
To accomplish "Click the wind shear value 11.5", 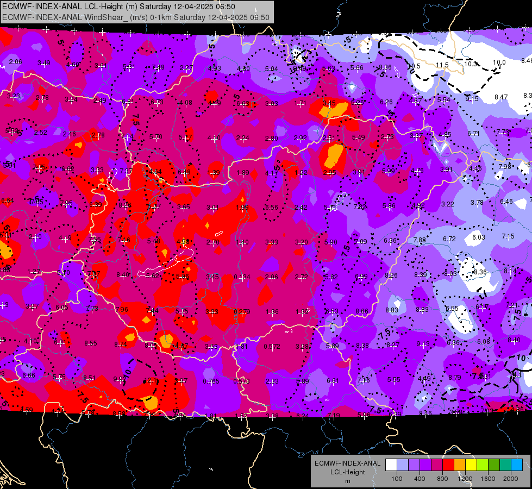I will (442, 65).
